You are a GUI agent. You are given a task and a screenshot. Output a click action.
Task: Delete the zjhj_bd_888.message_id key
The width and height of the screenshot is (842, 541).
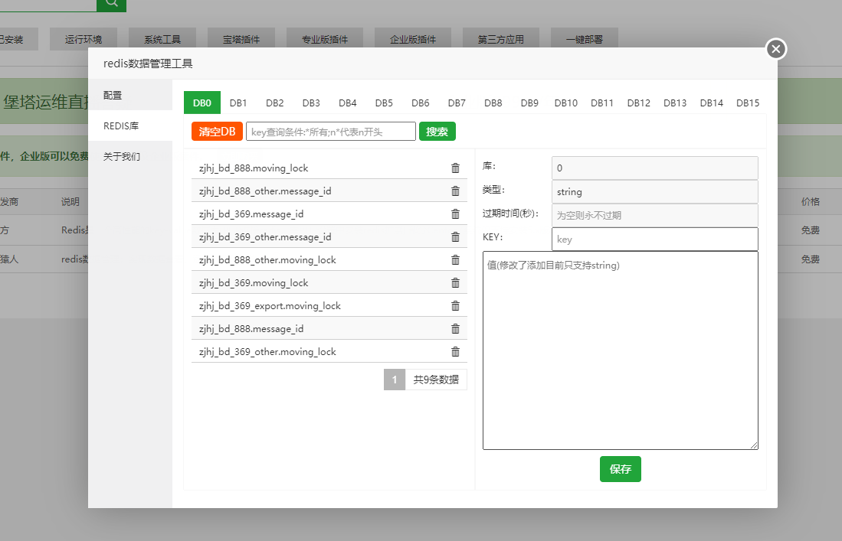(455, 329)
